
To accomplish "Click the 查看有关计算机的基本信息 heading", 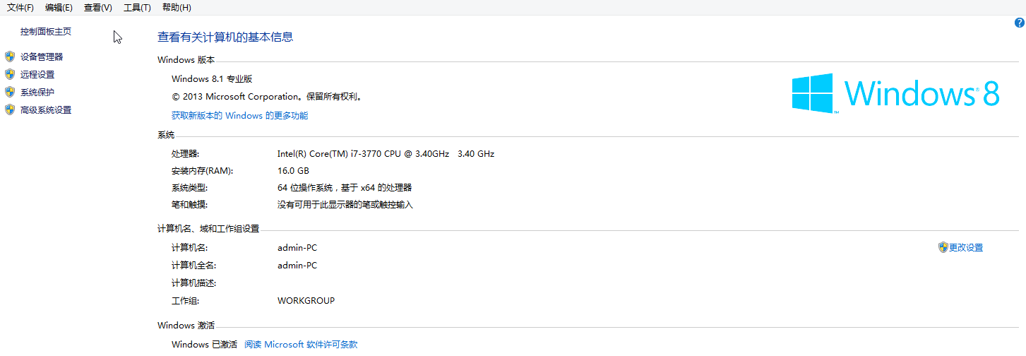I will [x=225, y=37].
